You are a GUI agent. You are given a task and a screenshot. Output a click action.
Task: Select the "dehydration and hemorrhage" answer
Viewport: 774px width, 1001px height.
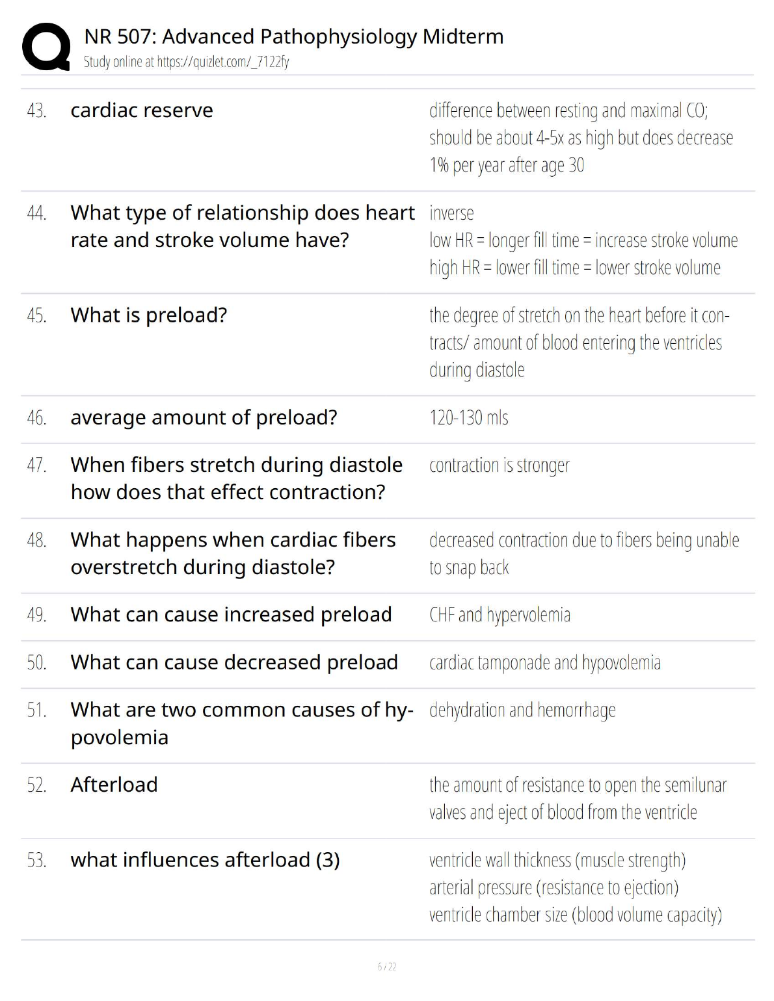522,710
